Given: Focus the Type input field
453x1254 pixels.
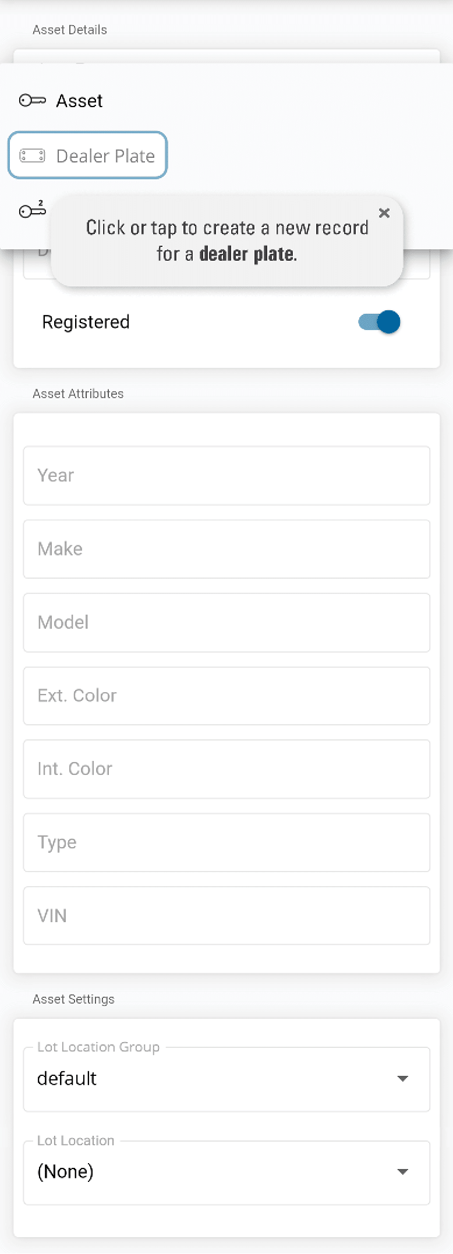Looking at the screenshot, I should tap(226, 842).
